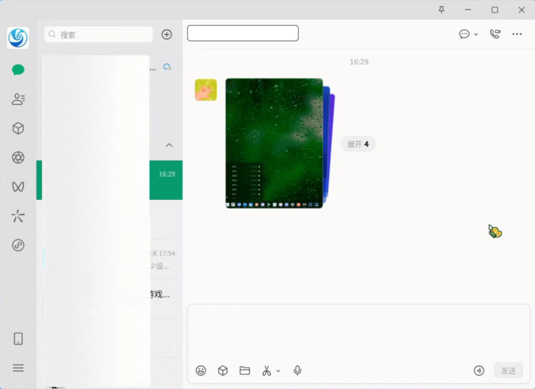Screen dimensions: 535x389
Task: Click the cube icon in input toolbar
Action: click(223, 371)
